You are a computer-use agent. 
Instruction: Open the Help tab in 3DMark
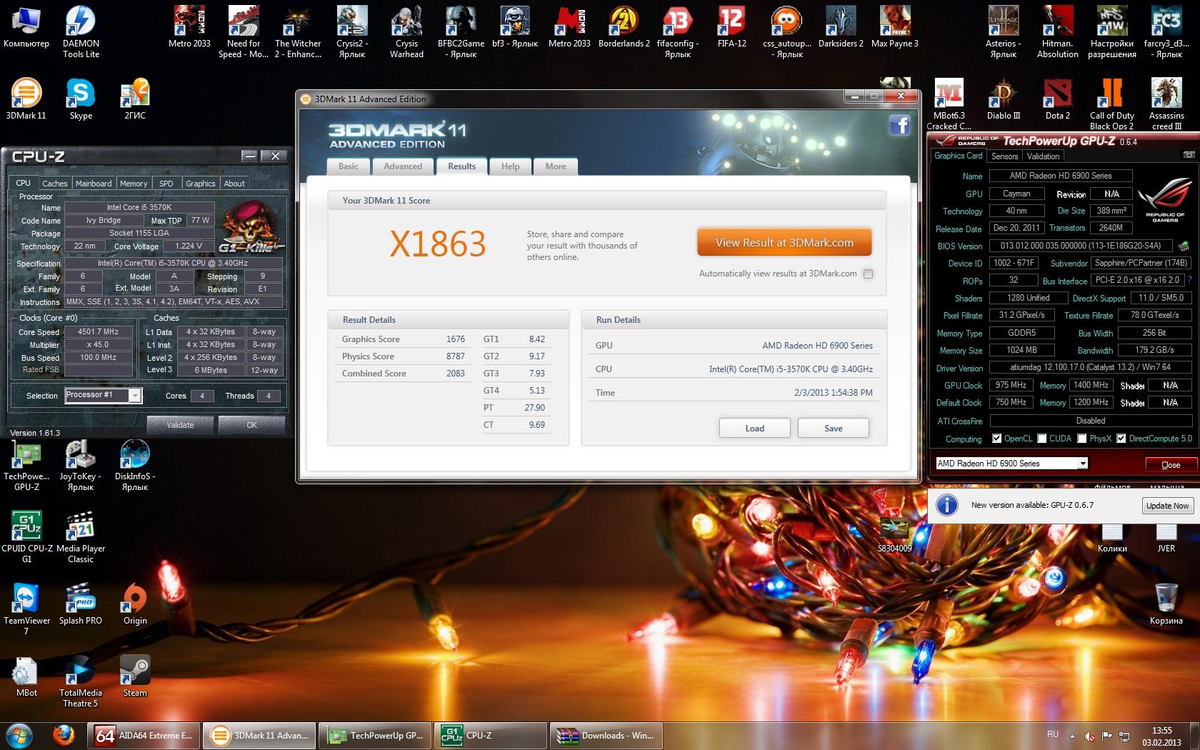tap(510, 166)
